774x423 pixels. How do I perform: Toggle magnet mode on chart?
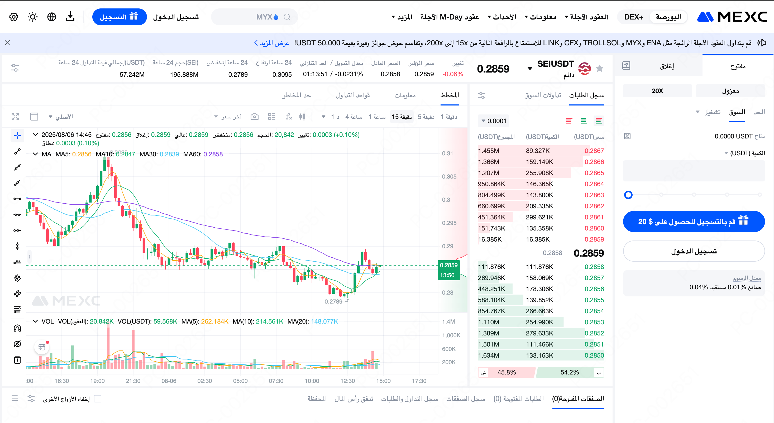[x=17, y=328]
